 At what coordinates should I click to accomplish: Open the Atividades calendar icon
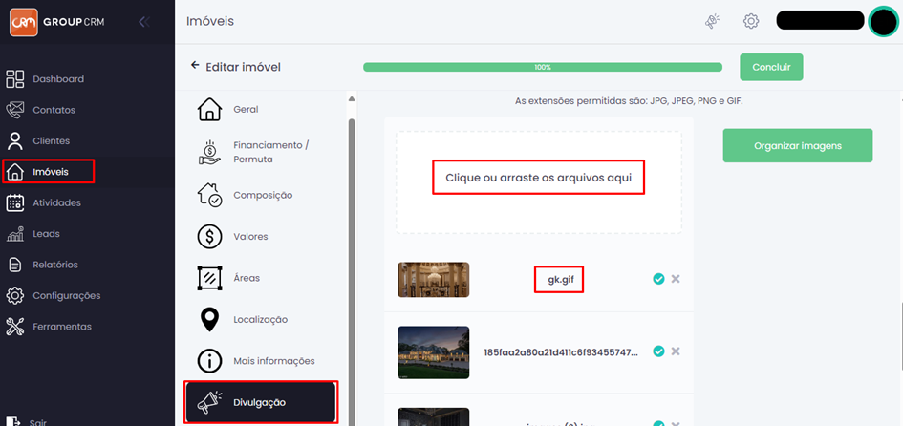15,202
